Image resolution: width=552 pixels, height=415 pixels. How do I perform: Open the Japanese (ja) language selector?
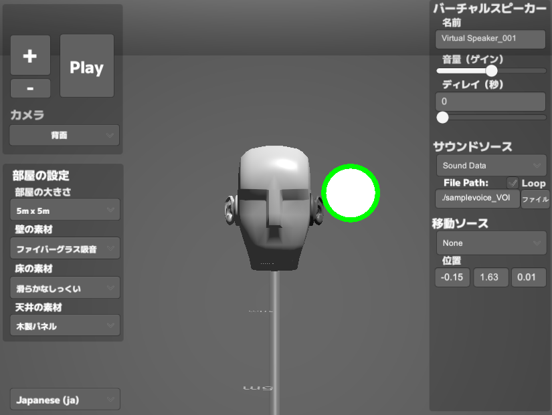coord(64,399)
